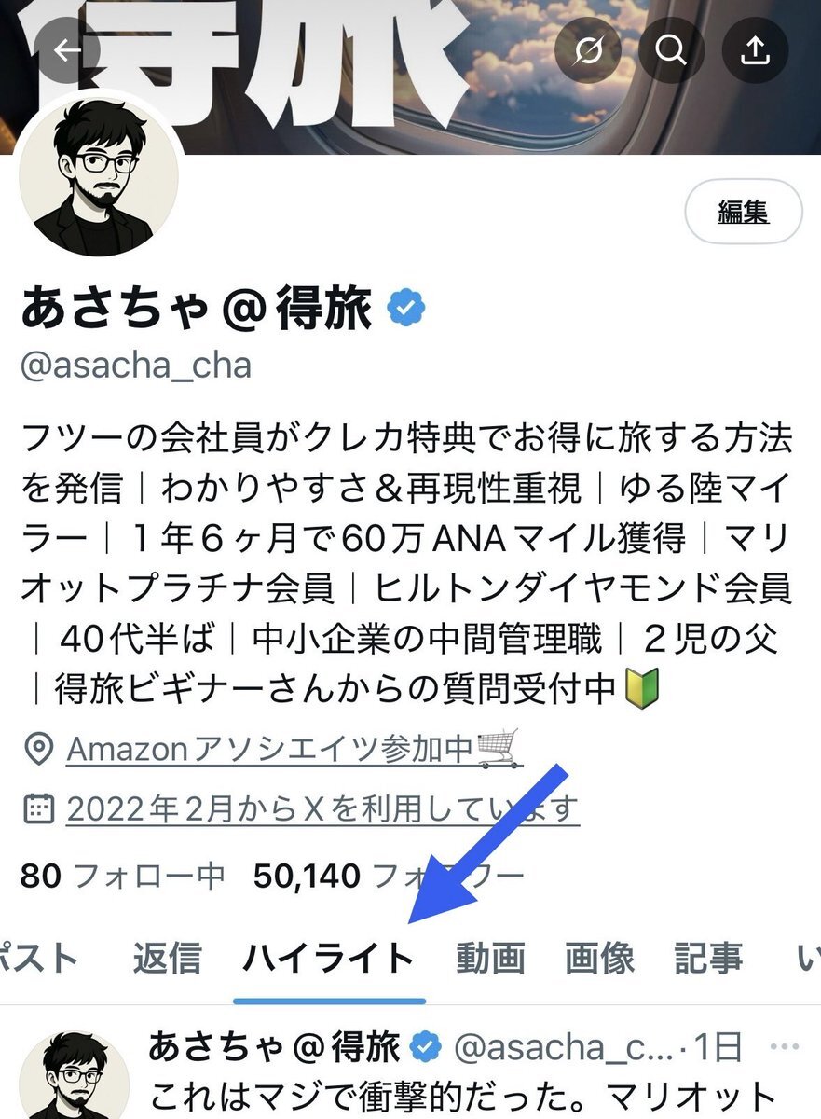Open the 画像 tab
Screen dimensions: 821x1119
click(x=600, y=959)
